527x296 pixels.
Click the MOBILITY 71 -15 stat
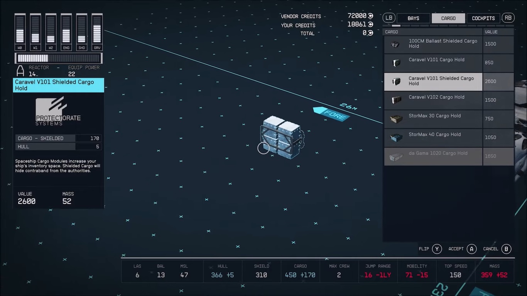click(417, 271)
